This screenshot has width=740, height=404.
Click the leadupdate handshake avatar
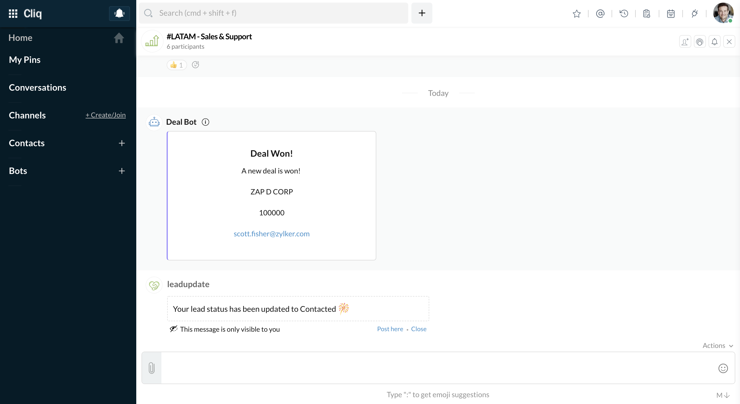click(154, 285)
